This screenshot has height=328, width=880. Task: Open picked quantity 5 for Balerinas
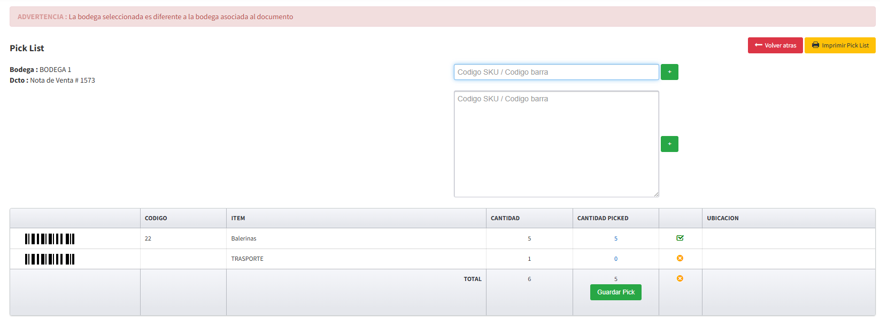pos(615,238)
